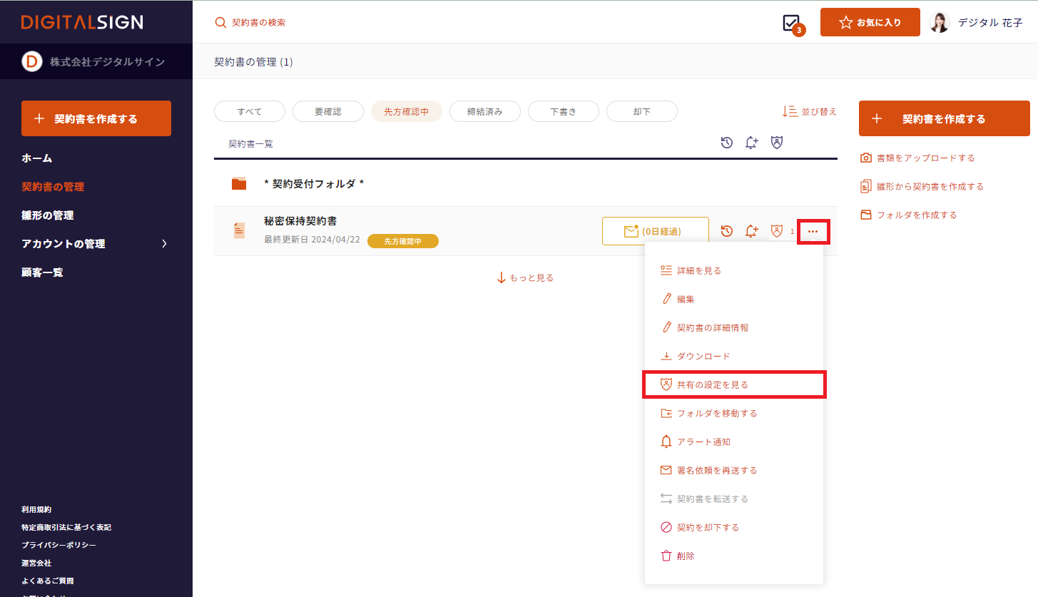Viewport: 1038px width, 597px height.
Task: Click the alert bell icon in contract row
Action: tap(751, 231)
